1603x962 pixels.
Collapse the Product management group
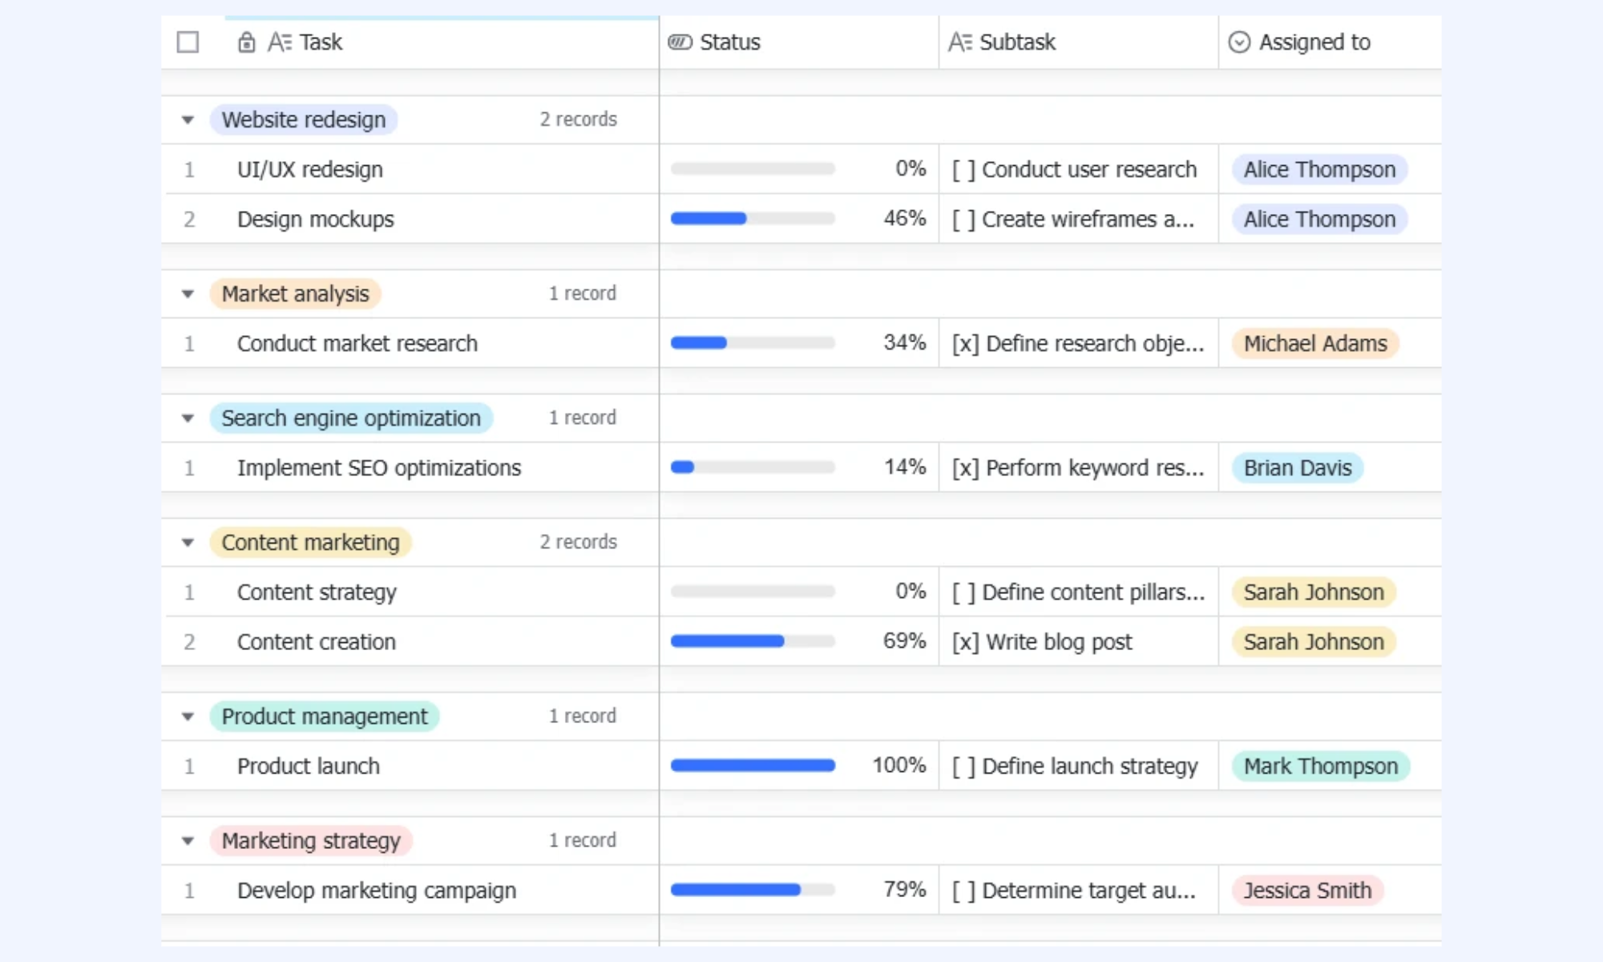pos(188,717)
